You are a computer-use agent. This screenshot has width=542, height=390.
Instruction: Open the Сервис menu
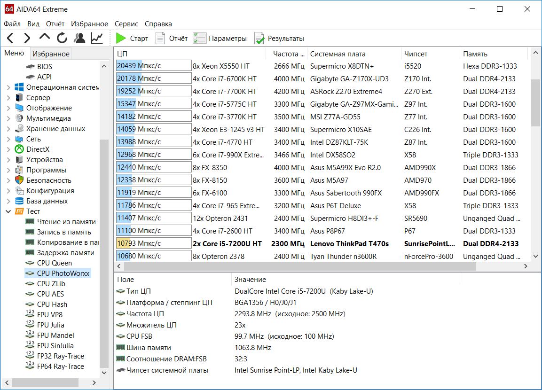coord(126,24)
